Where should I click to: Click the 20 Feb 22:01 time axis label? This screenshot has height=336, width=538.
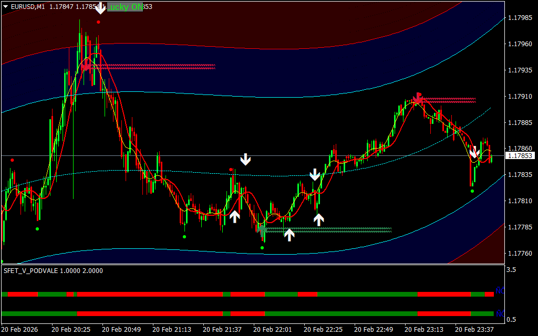click(x=272, y=330)
